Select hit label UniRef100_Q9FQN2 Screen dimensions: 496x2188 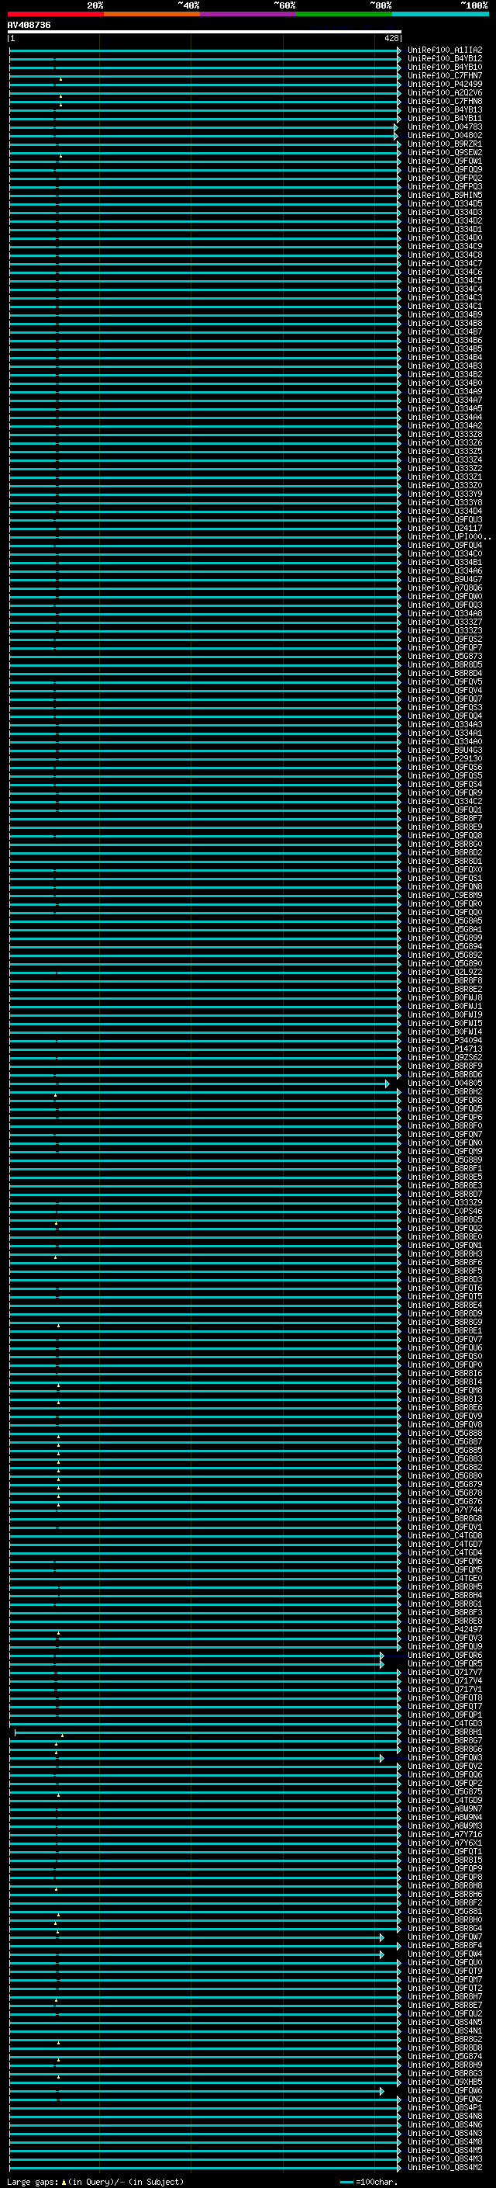(x=445, y=2099)
